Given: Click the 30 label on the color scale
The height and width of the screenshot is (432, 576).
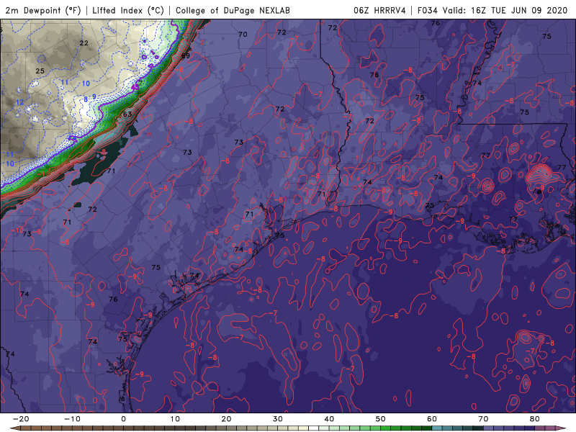Looking at the screenshot, I should [x=278, y=419].
